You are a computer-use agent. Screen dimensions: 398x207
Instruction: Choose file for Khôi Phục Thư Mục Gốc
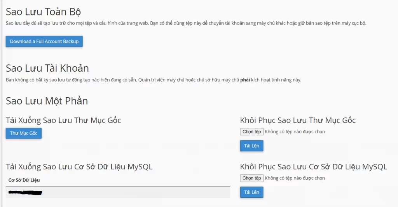[x=252, y=132]
